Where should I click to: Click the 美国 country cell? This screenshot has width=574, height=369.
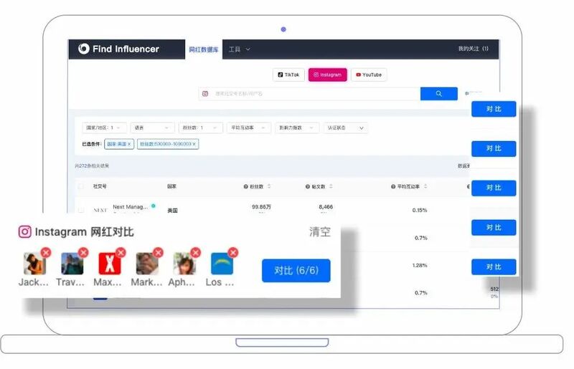click(x=172, y=210)
